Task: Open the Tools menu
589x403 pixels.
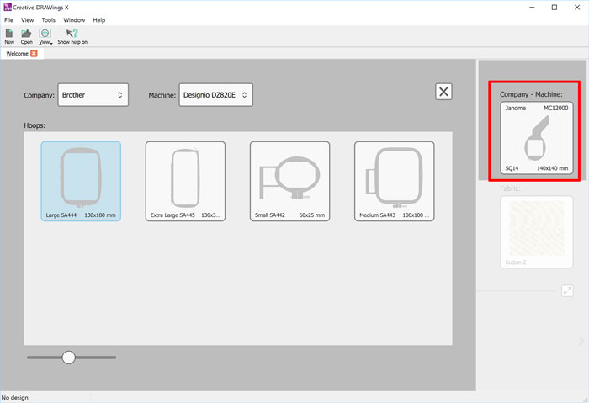Action: pyautogui.click(x=49, y=19)
